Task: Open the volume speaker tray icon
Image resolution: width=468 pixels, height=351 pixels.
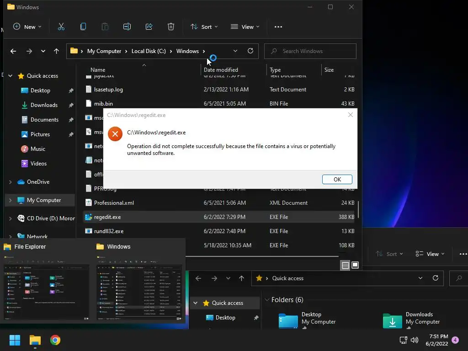Action: [x=415, y=340]
